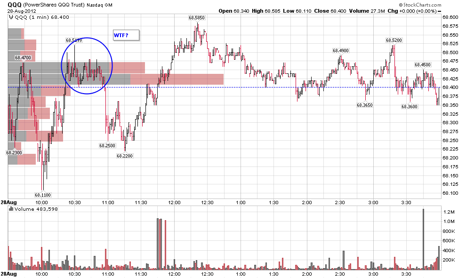Click the 10:00 time label under volume panel
Image resolution: width=466 pixels, height=278 pixels.
click(x=41, y=274)
